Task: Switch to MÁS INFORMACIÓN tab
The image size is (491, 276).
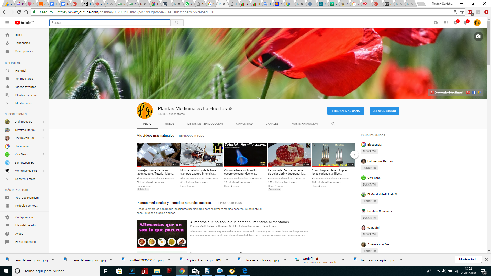Action: click(x=305, y=124)
